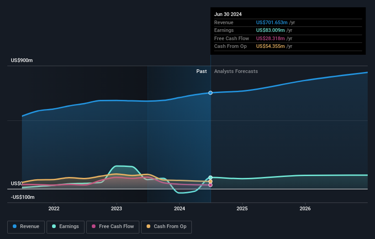Click the Earnings data point marker

[211, 177]
